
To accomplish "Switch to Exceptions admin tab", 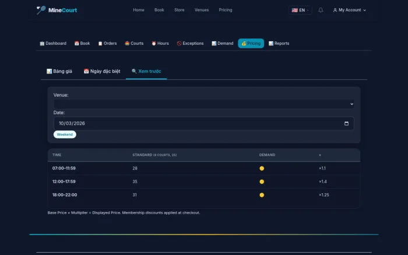I will [190, 44].
